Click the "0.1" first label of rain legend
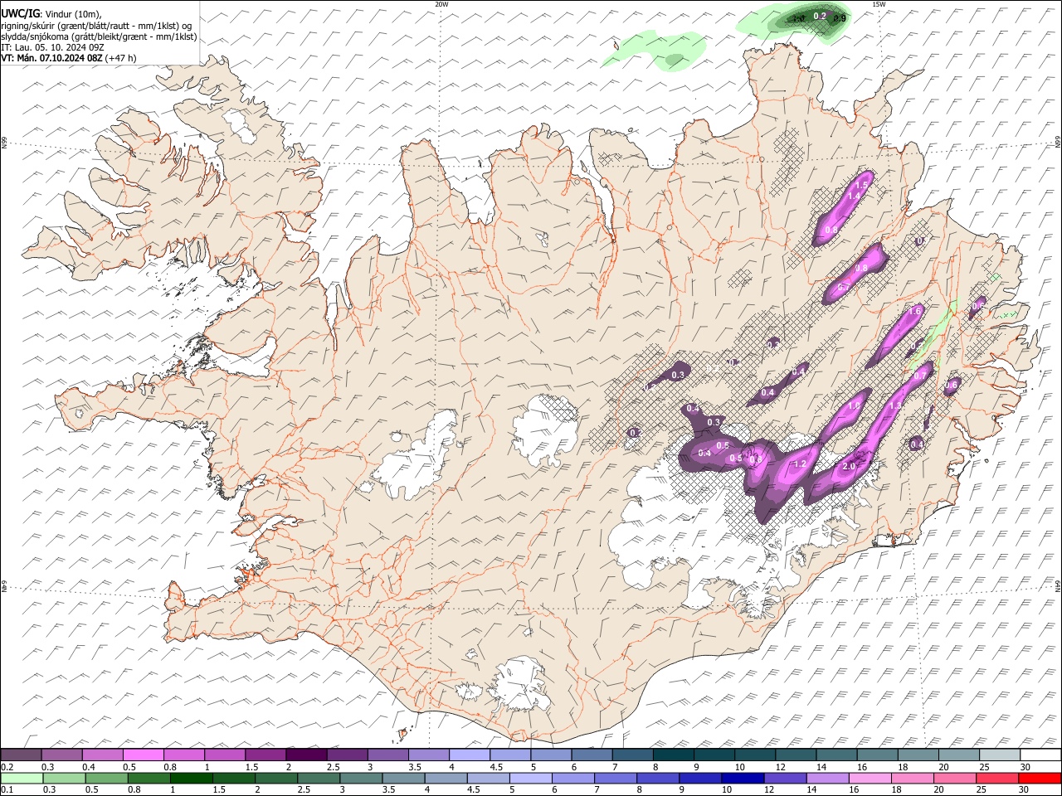The height and width of the screenshot is (796, 1062). 7,789
